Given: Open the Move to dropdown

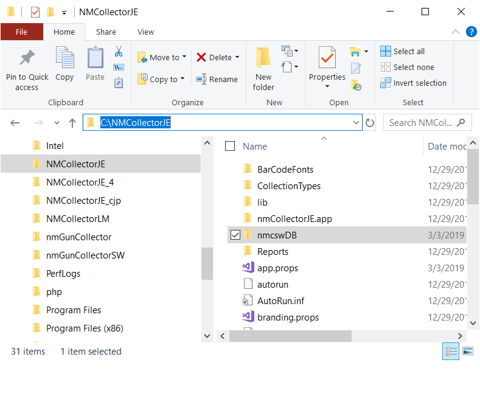Looking at the screenshot, I should click(x=184, y=57).
